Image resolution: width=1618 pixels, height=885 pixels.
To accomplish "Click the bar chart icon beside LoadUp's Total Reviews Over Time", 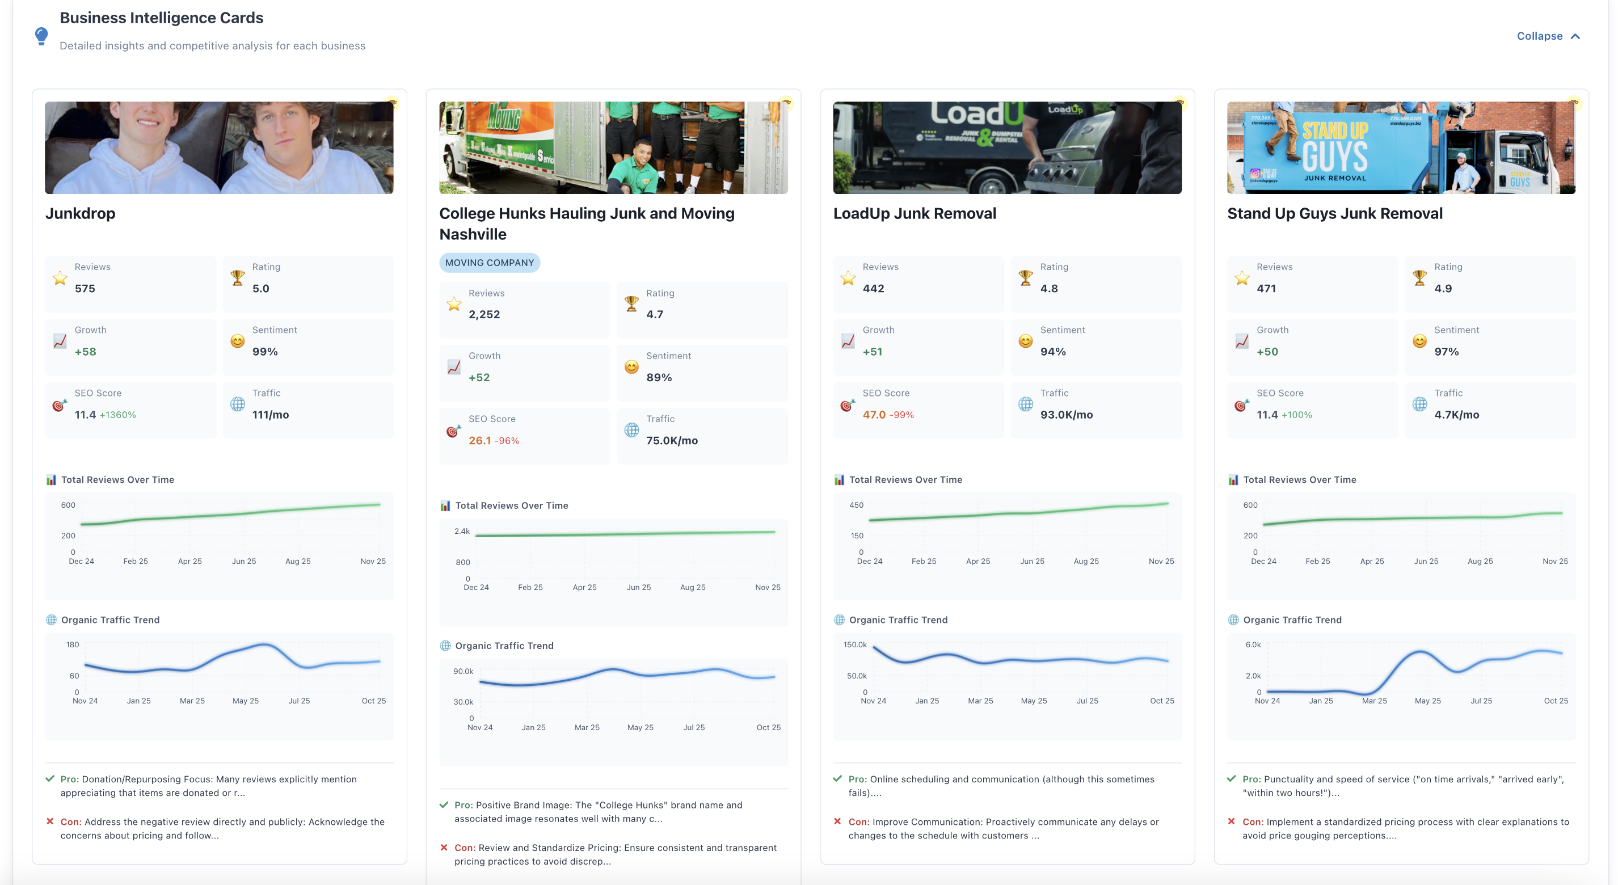I will pyautogui.click(x=839, y=479).
